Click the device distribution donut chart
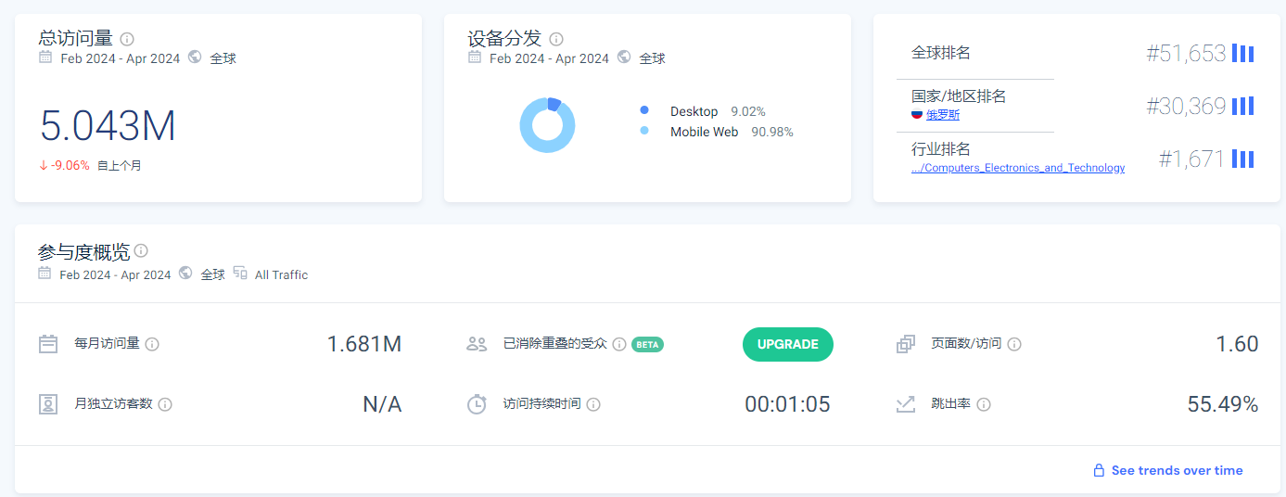 pyautogui.click(x=547, y=125)
